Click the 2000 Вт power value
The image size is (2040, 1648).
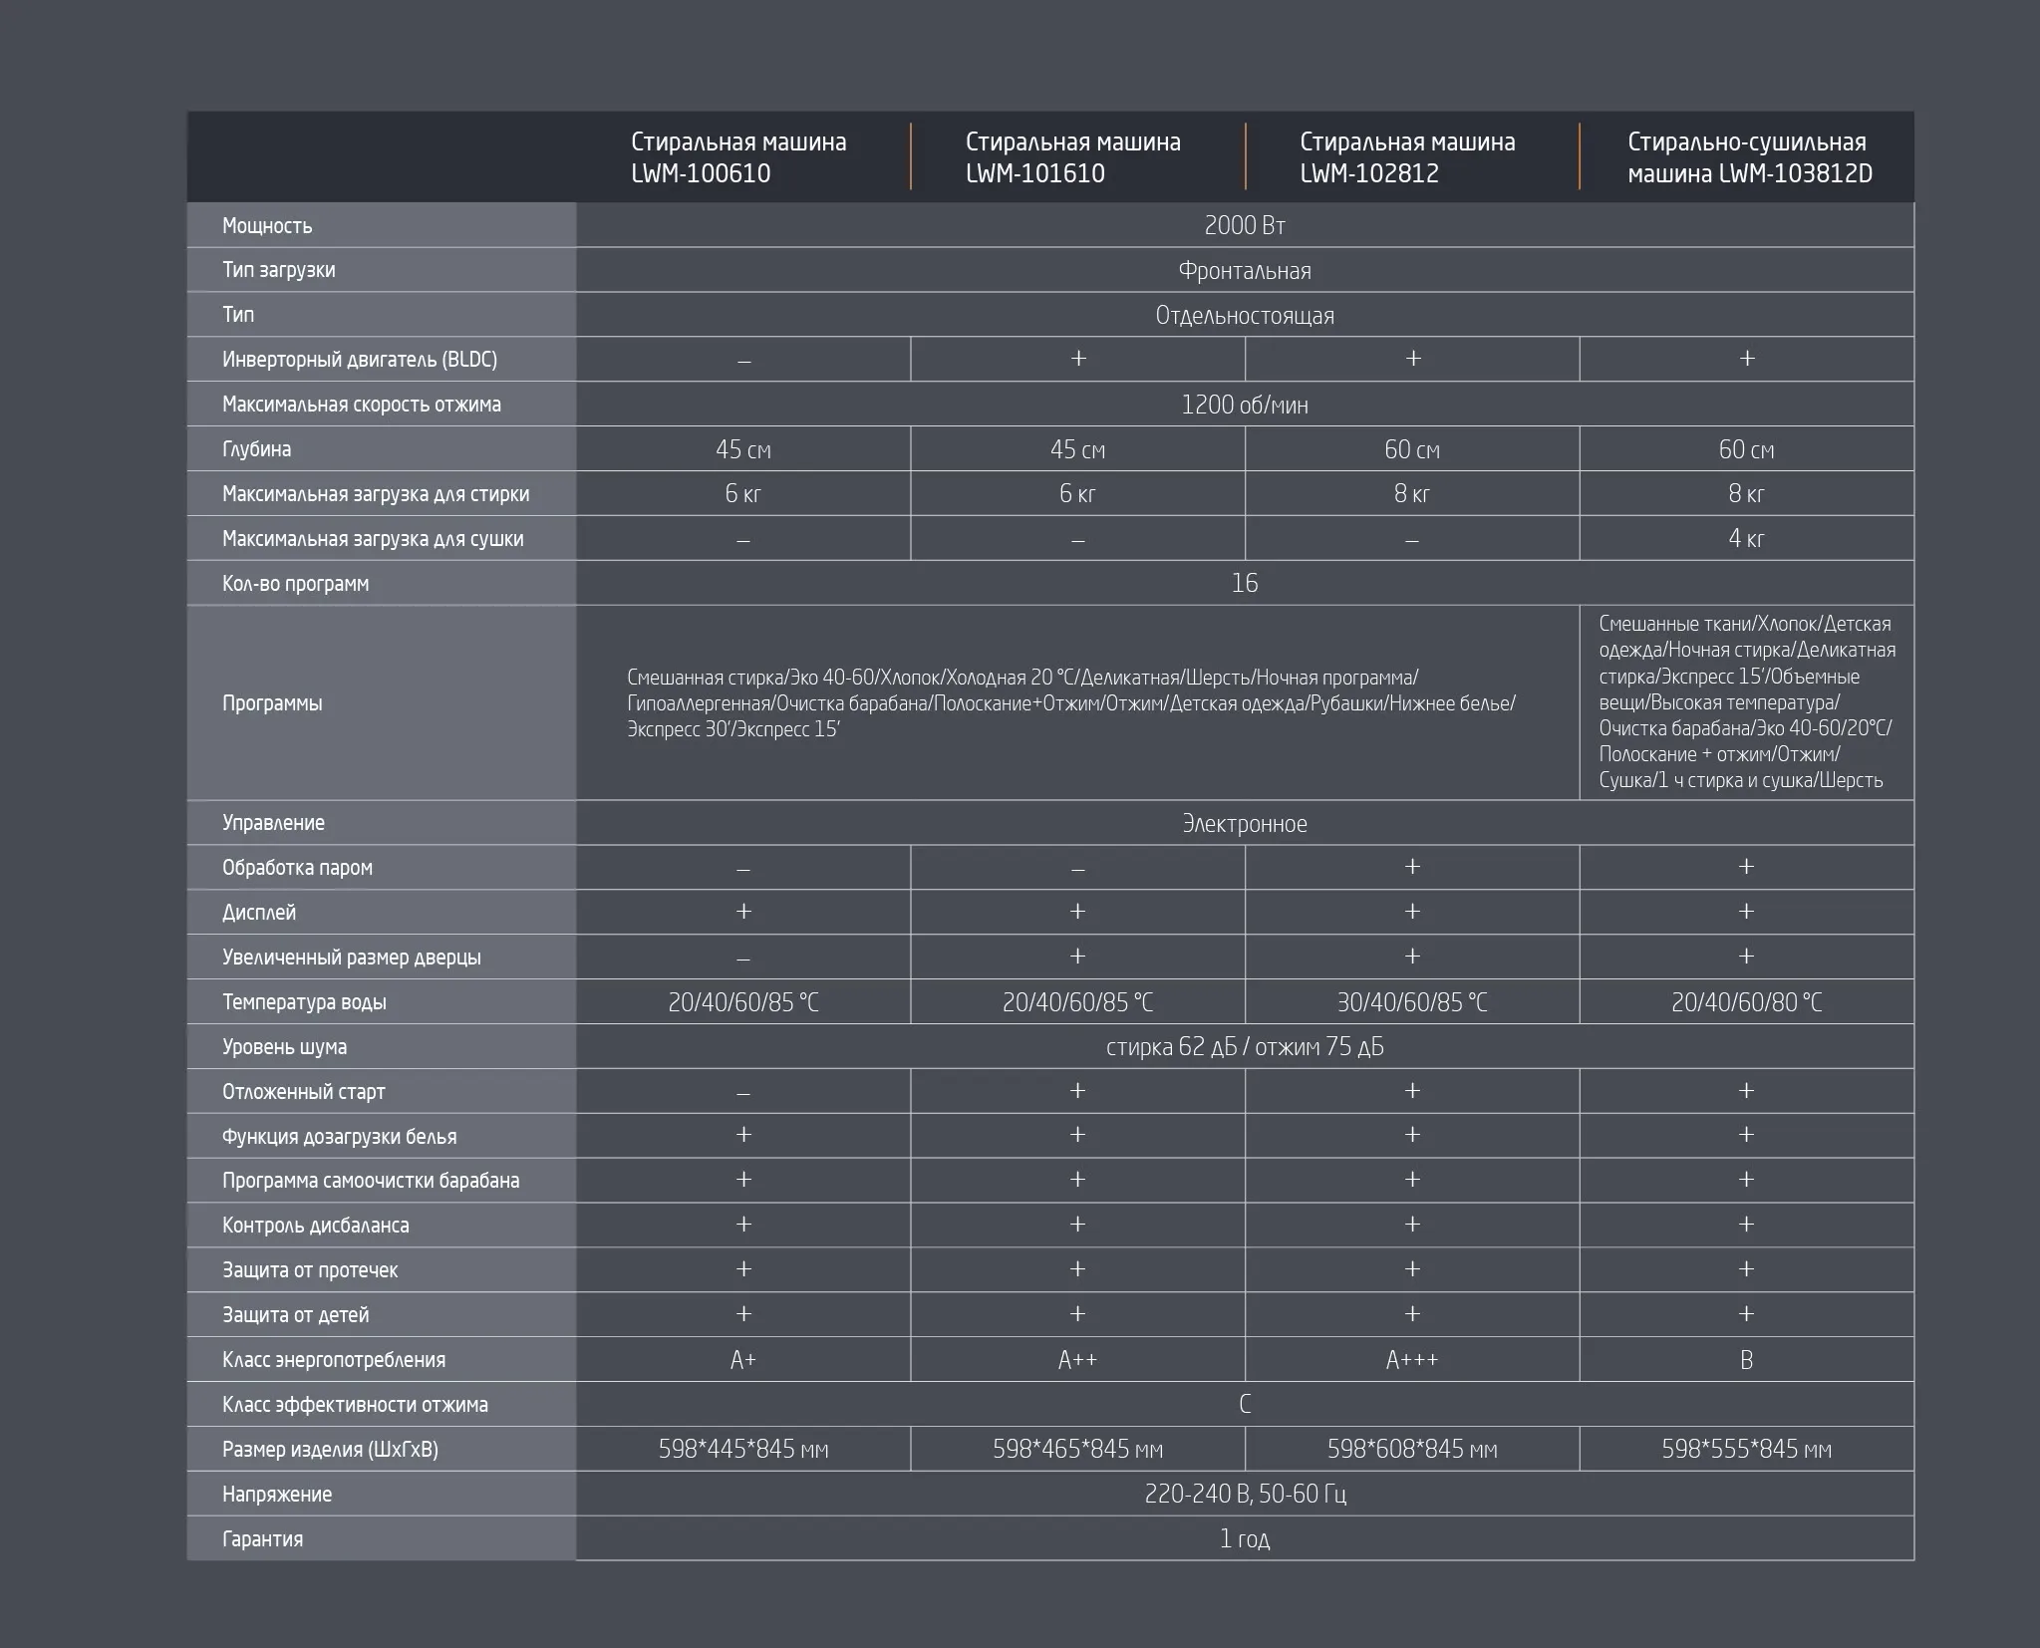[1244, 226]
